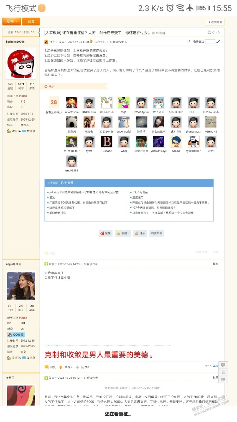This screenshot has width=237, height=422.
Task: Click the print icon beside the thread title
Action: [x=209, y=32]
